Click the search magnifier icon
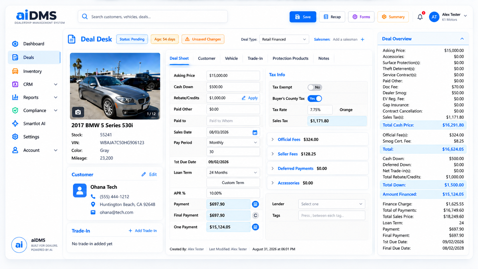The height and width of the screenshot is (269, 478). [85, 17]
